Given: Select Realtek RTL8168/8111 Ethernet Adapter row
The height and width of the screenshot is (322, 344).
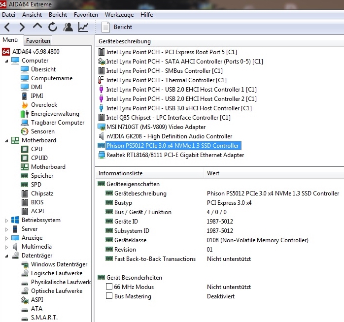Looking at the screenshot, I should click(x=175, y=155).
